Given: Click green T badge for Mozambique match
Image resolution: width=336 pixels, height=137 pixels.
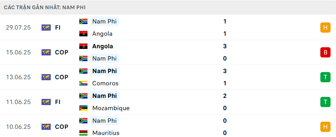Looking at the screenshot, I should coord(325,102).
